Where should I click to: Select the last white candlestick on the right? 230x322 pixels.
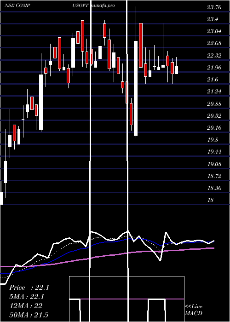(x=177, y=70)
